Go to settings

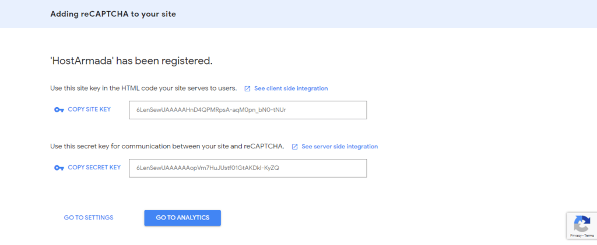[x=89, y=218]
